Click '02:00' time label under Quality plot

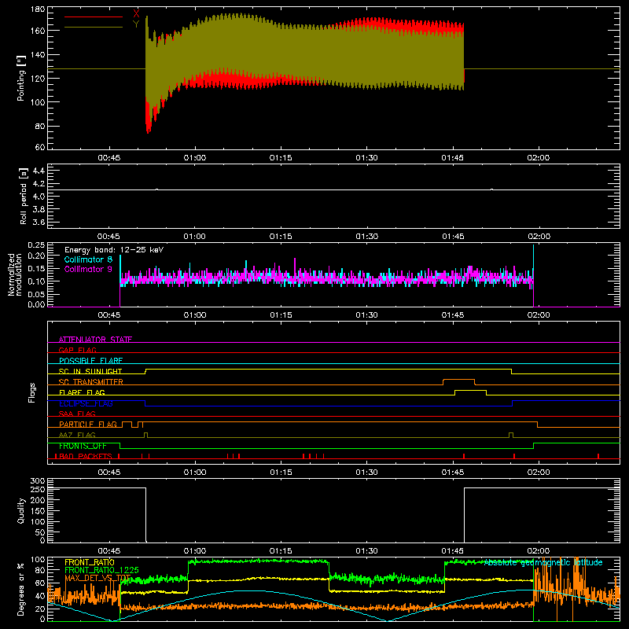[539, 551]
